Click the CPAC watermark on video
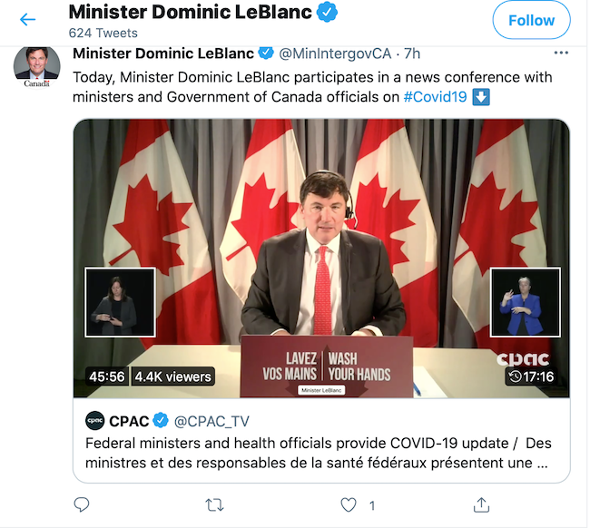590x528 pixels. (525, 358)
